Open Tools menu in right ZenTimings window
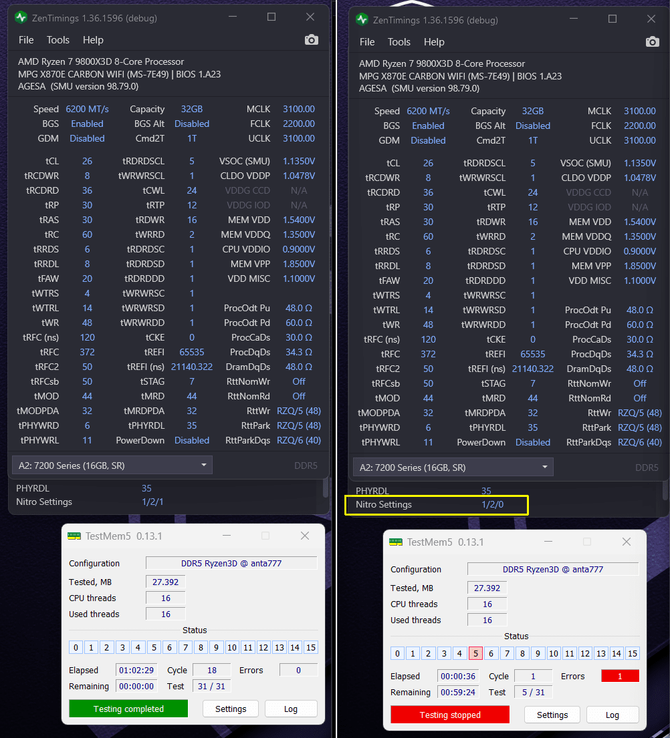This screenshot has width=670, height=738. [x=399, y=42]
